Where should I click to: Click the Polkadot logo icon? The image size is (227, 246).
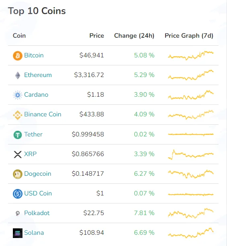18,213
